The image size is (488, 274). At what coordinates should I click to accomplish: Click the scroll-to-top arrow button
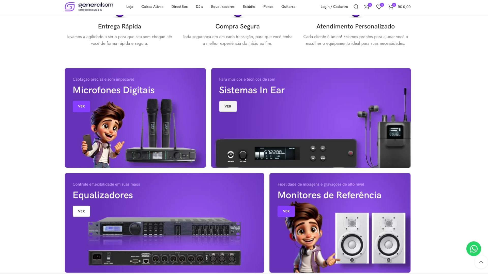tap(481, 262)
